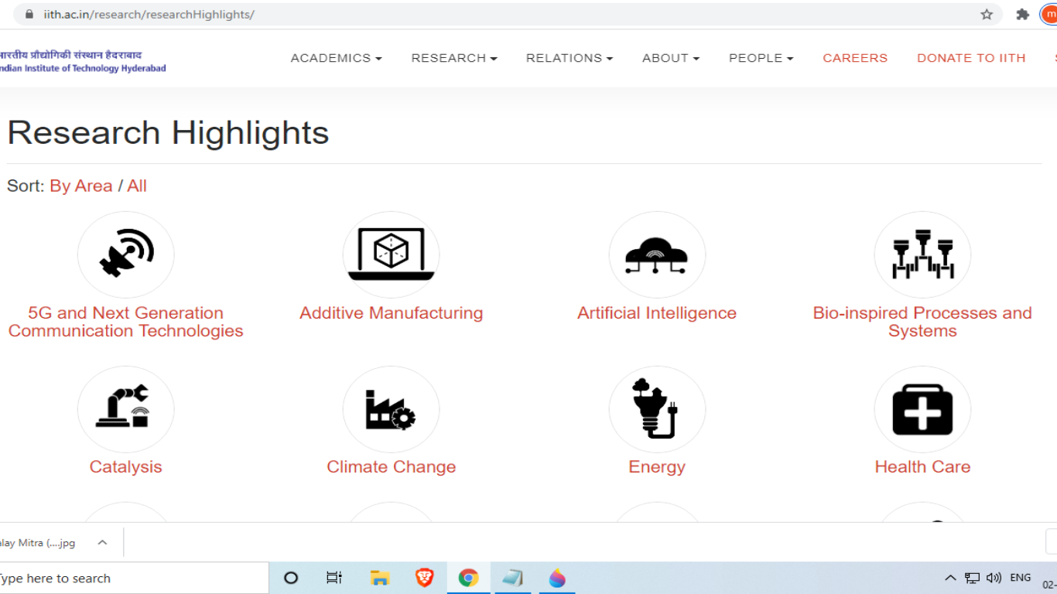This screenshot has height=594, width=1057.
Task: Click the Artificial Intelligence cloud network icon
Action: (x=657, y=254)
